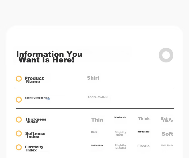The height and width of the screenshot is (158, 189).
Task: Select the 'Hard' softness option
Action: click(x=94, y=132)
